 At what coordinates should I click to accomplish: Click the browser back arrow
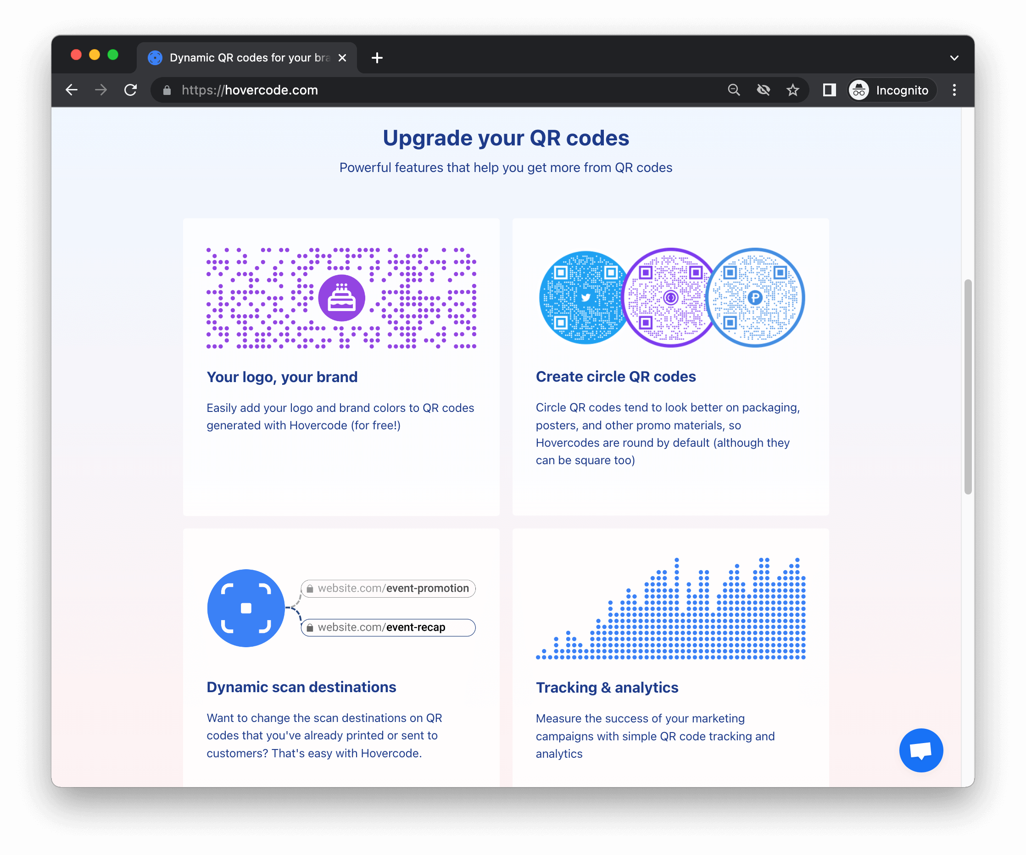[72, 90]
